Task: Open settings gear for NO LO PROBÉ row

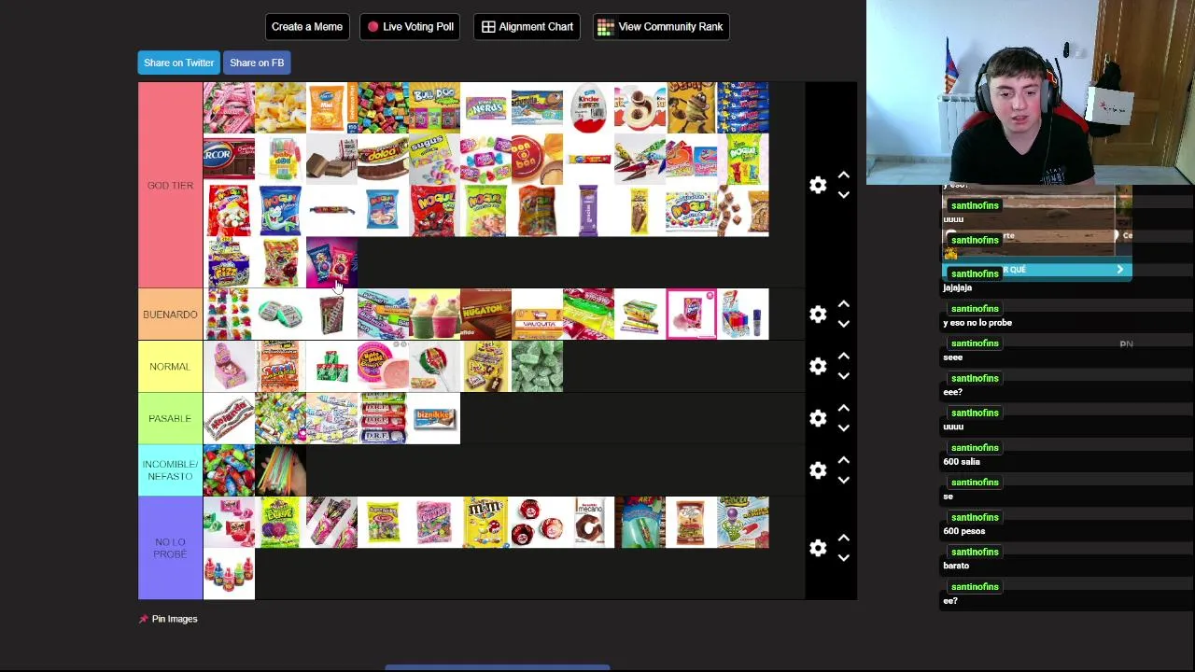Action: point(818,548)
